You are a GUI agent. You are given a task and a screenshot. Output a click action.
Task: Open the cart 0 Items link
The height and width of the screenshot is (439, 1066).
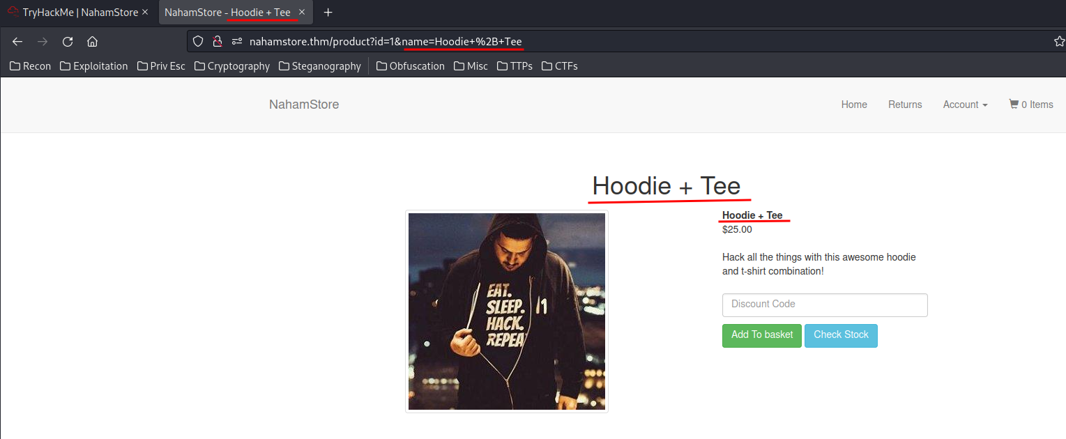[1031, 105]
